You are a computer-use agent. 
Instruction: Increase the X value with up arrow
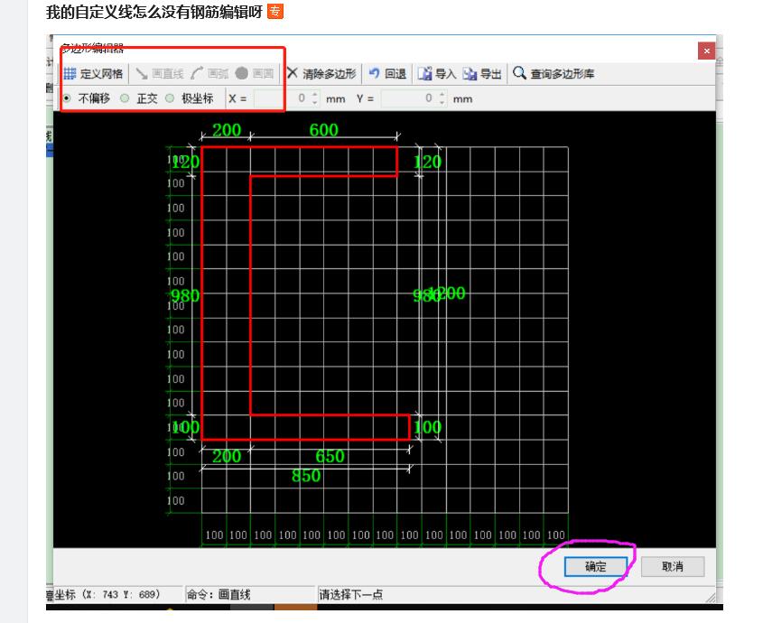314,94
